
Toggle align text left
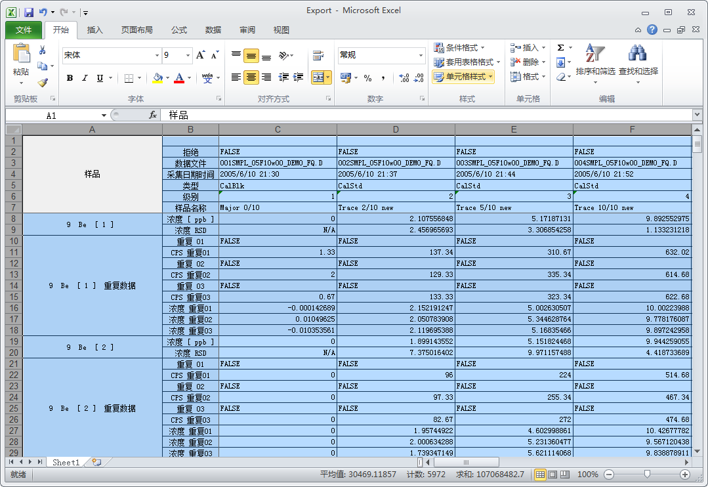click(x=236, y=77)
